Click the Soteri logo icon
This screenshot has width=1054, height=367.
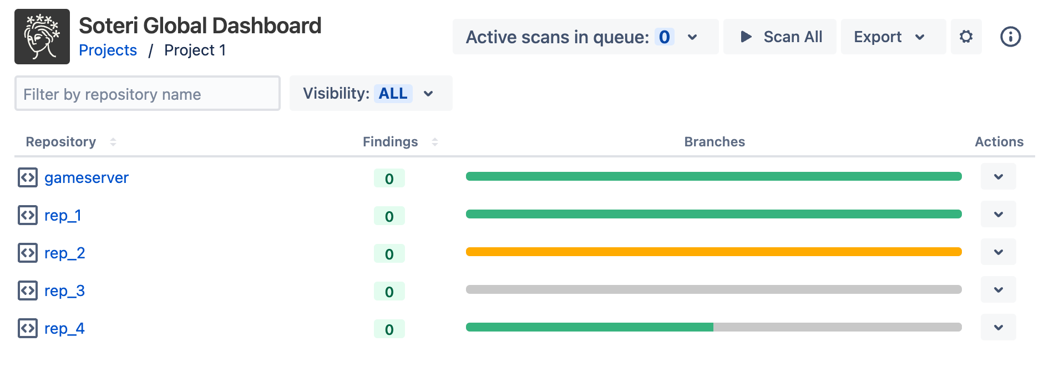click(x=42, y=37)
